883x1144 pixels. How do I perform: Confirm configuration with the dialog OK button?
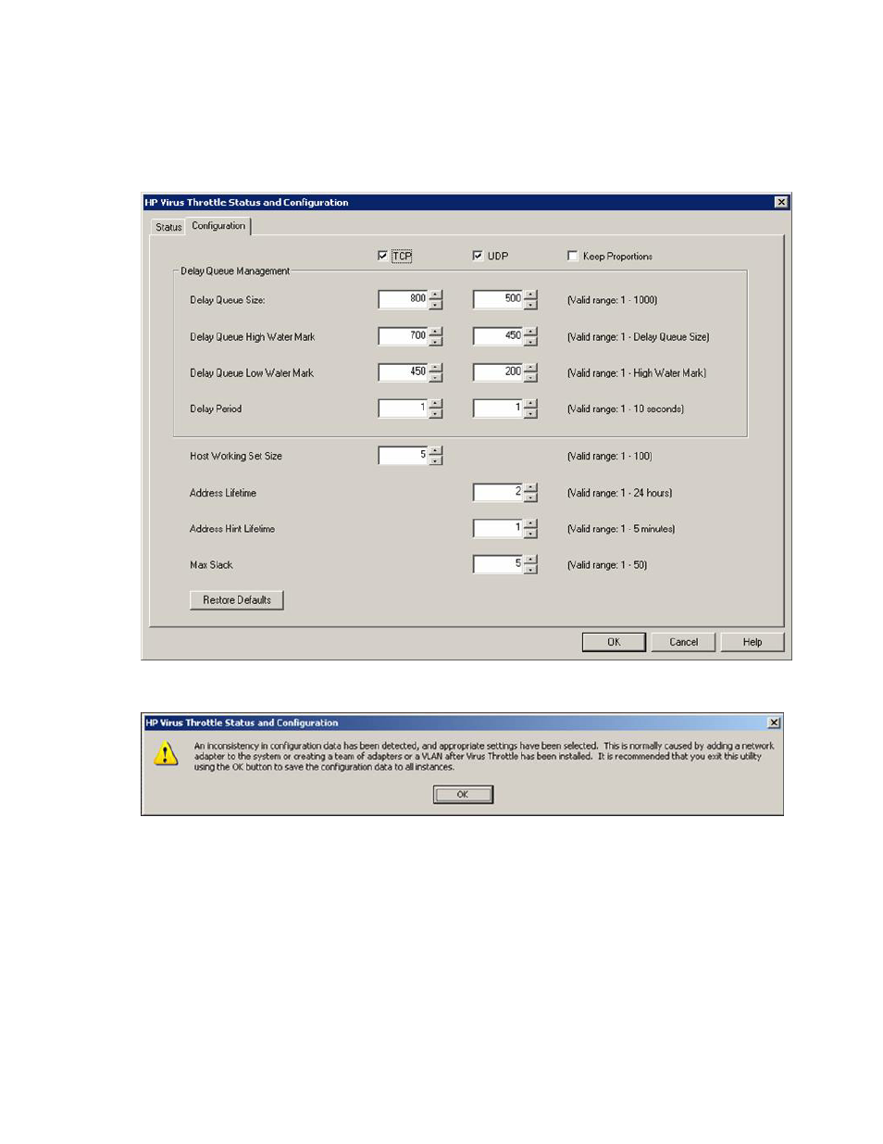coord(614,642)
